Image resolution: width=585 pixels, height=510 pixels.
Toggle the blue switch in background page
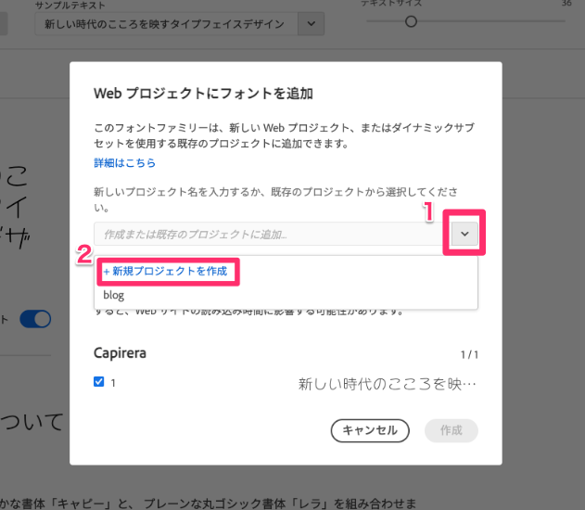(x=35, y=319)
